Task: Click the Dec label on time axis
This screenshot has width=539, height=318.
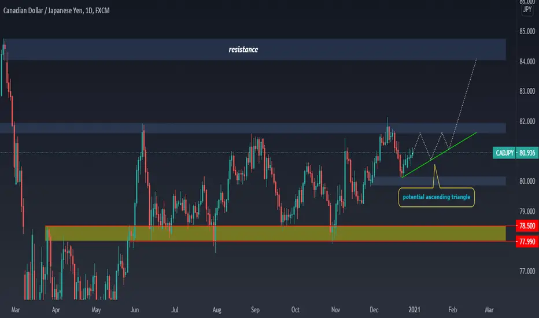Action: click(374, 310)
